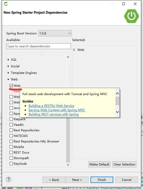
Task: Remove Web via the X in Selected
Action: [x=74, y=50]
